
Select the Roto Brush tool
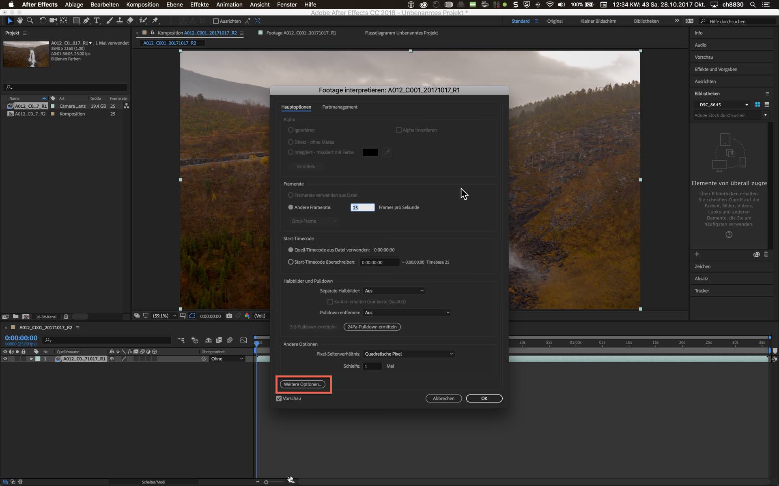143,21
